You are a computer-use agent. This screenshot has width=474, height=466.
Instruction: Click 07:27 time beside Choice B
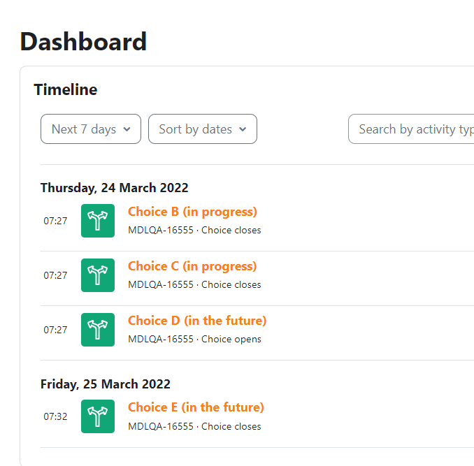tap(55, 221)
